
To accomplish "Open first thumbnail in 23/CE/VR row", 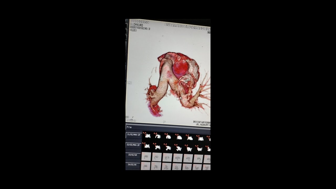I will pos(146,156).
